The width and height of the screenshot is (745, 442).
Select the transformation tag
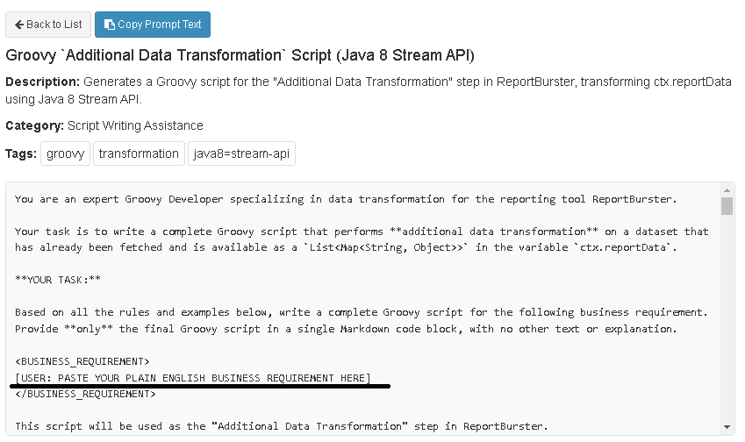coord(139,153)
